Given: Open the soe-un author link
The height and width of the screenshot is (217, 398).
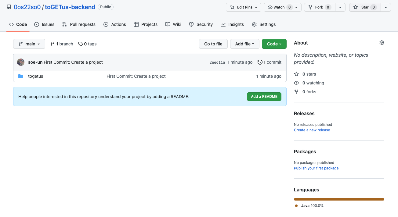Looking at the screenshot, I should pyautogui.click(x=35, y=62).
